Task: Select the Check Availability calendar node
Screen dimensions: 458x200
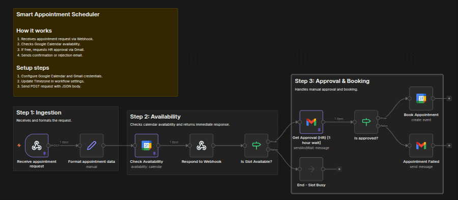Action: pyautogui.click(x=147, y=146)
